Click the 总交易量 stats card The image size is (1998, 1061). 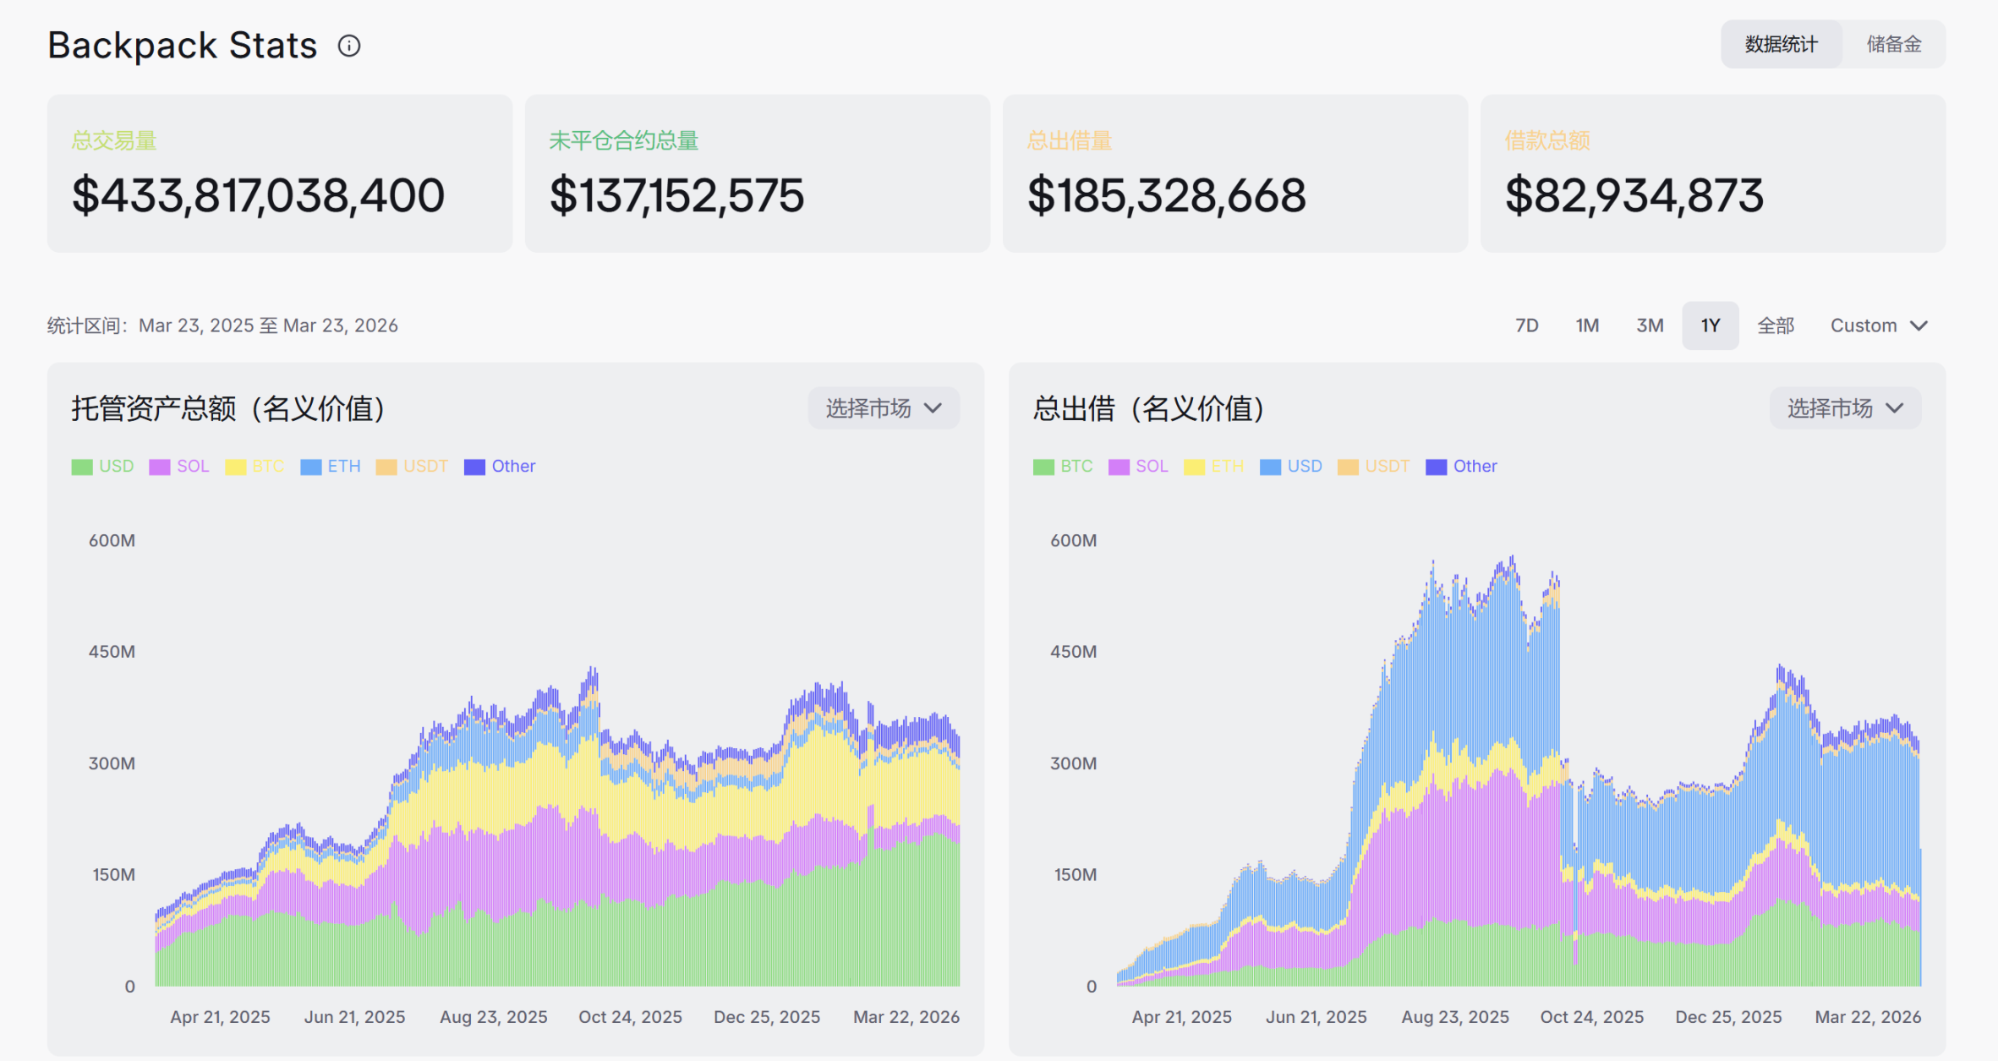pyautogui.click(x=280, y=173)
